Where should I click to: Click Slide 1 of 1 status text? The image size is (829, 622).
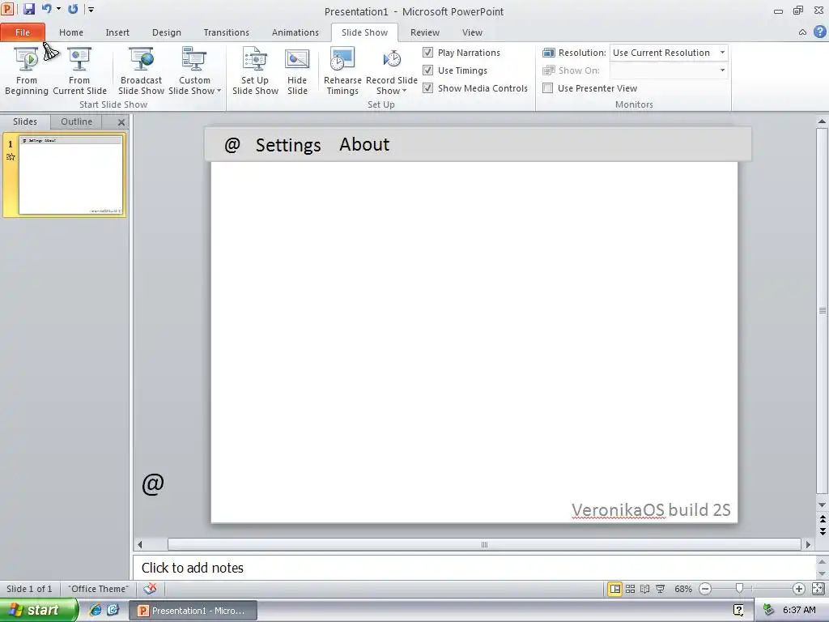[29, 589]
